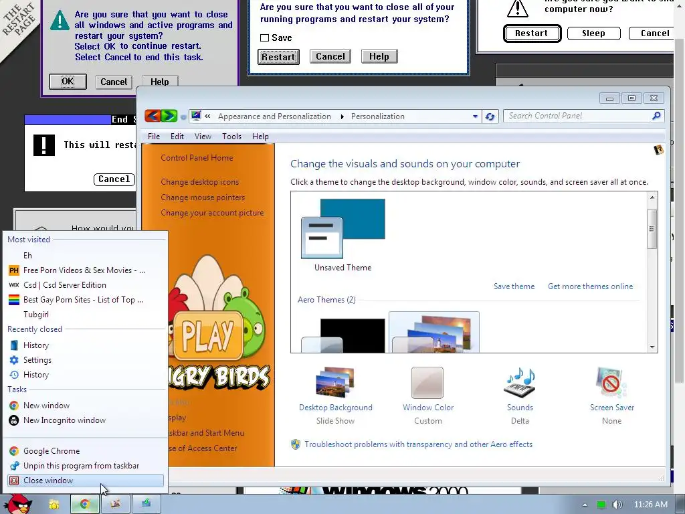This screenshot has width=685, height=514.
Task: Click the double chevron in the address bar
Action: click(x=207, y=116)
